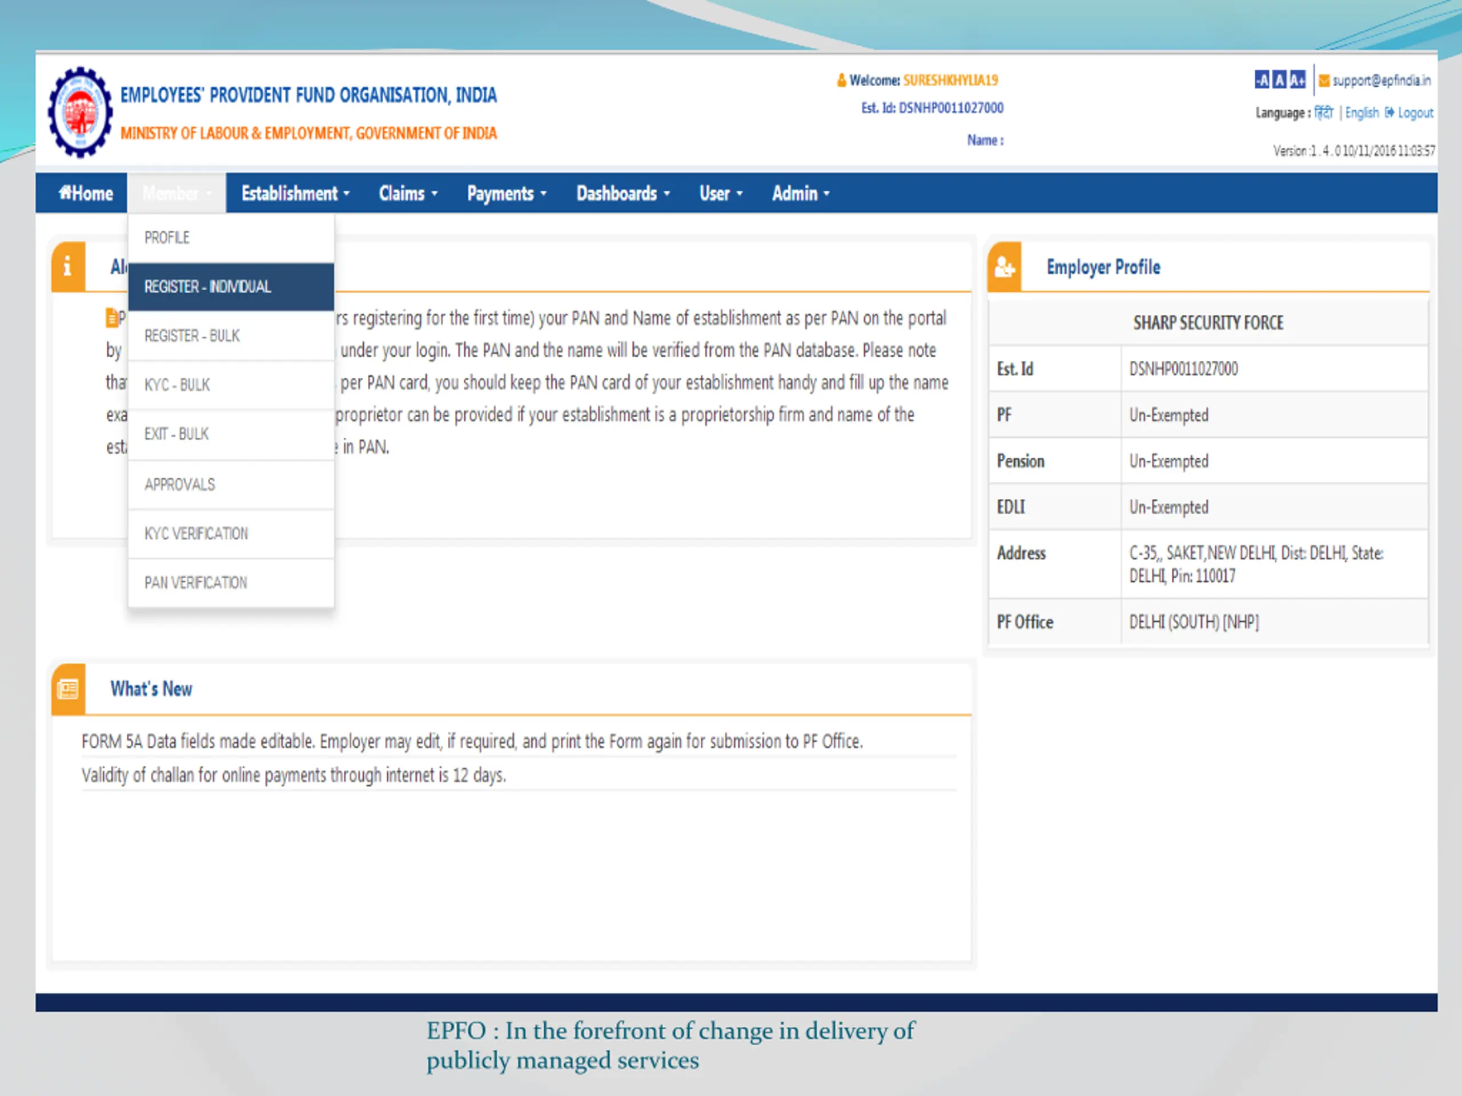Click the logout arrow icon
This screenshot has height=1096, width=1462.
pyautogui.click(x=1389, y=112)
